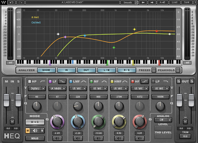This screenshot has width=198, height=143.
Task: Toggle left output phase invert icon
Action: point(178,81)
